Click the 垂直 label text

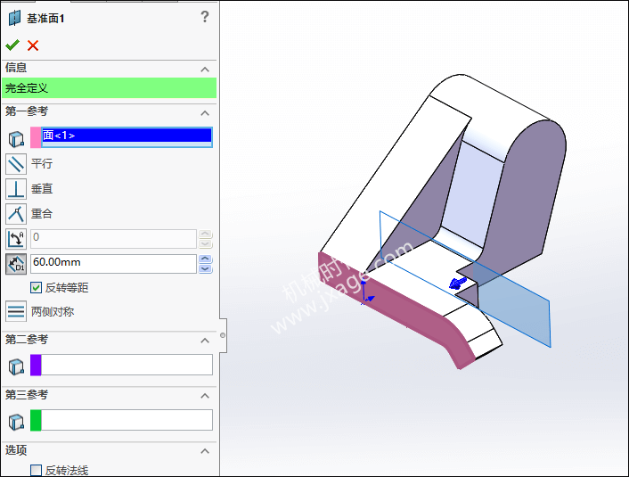(42, 189)
